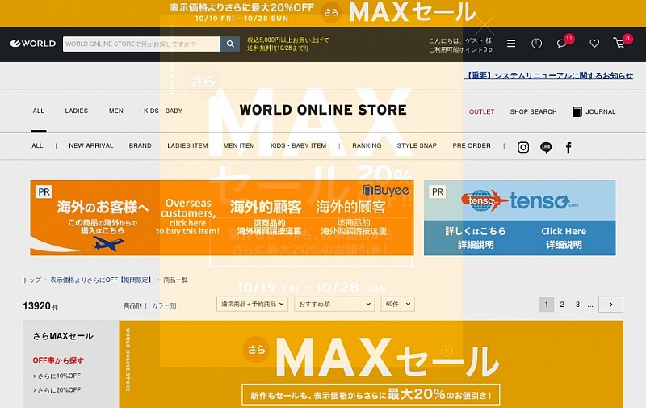This screenshot has width=646, height=408.
Task: Open the Facebook page icon
Action: 568,147
